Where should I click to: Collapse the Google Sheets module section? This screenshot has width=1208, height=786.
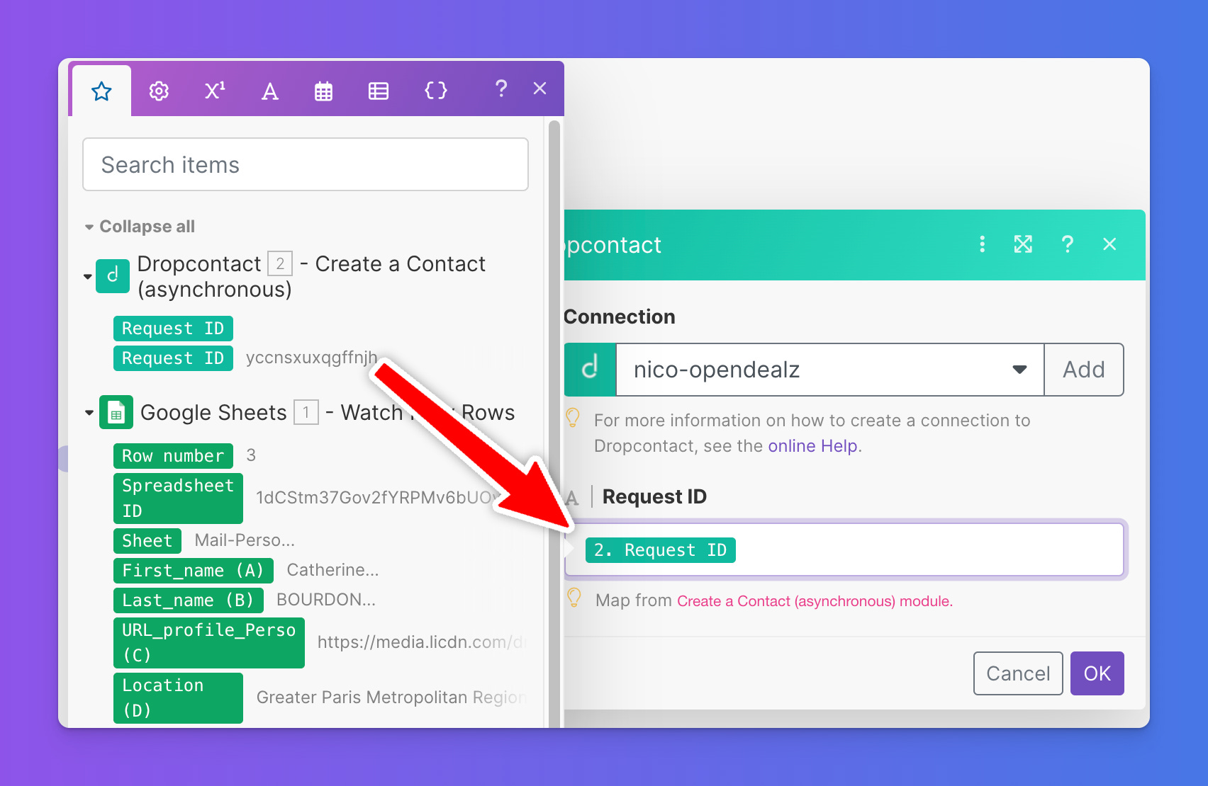click(x=89, y=412)
